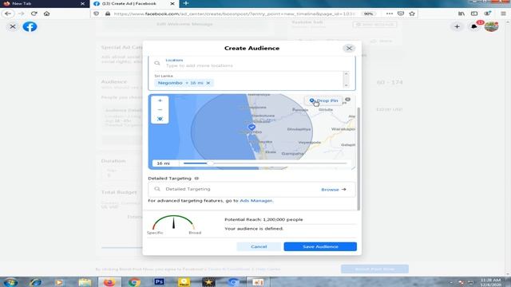
Task: Click the Facebook profile avatar
Action: tap(491, 26)
